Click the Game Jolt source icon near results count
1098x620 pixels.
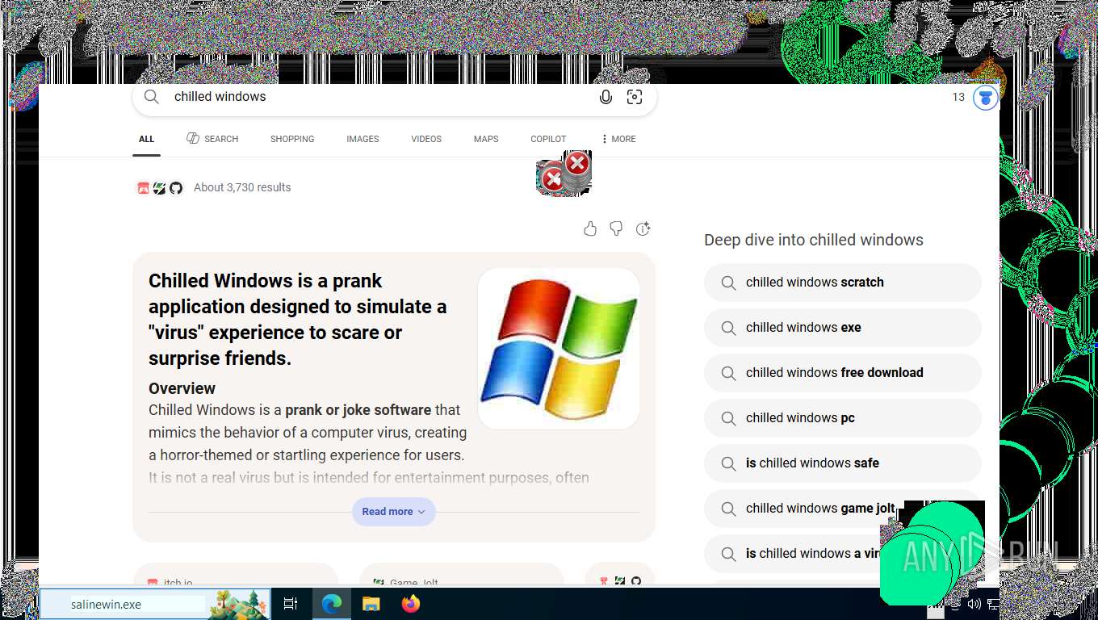pos(160,188)
